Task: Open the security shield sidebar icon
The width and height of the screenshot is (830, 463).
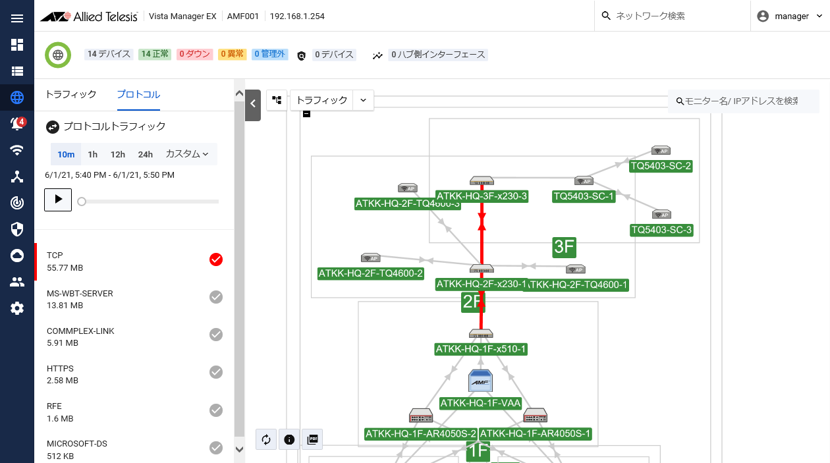Action: point(17,229)
